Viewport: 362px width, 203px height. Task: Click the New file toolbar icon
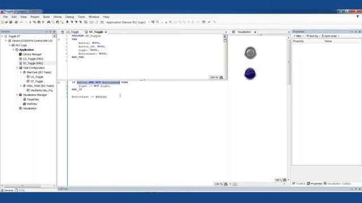[x=2, y=22]
